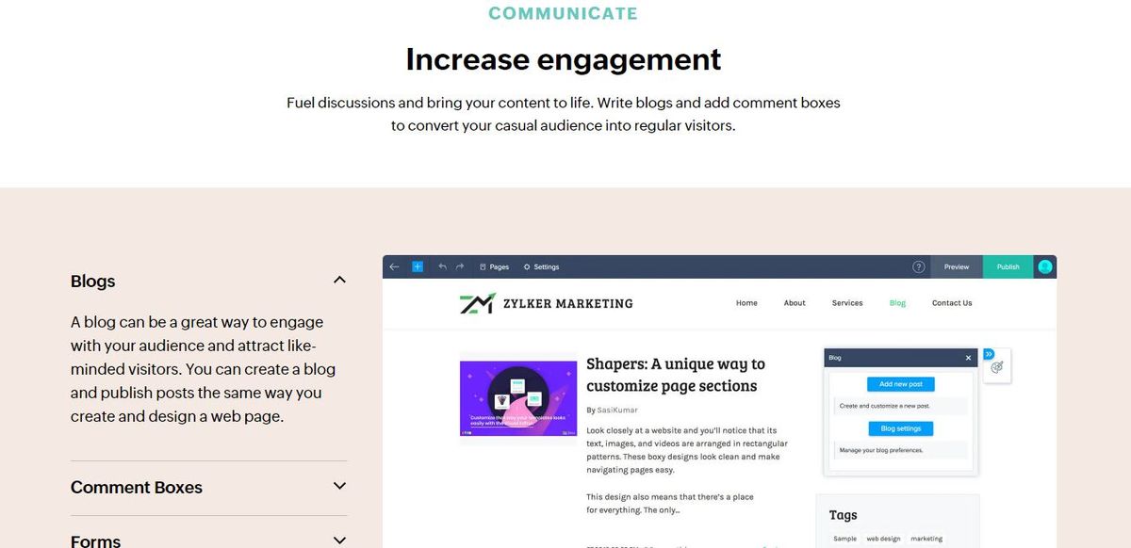
Task: Click the Add new post button
Action: click(x=898, y=383)
